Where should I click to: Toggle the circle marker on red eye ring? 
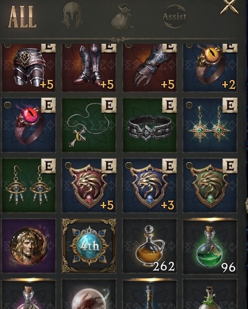pos(8,105)
